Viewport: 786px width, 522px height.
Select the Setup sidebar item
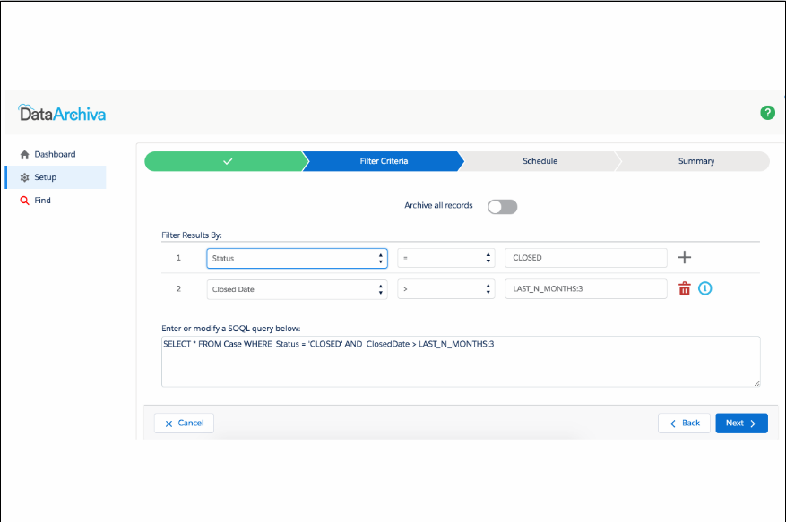point(56,177)
